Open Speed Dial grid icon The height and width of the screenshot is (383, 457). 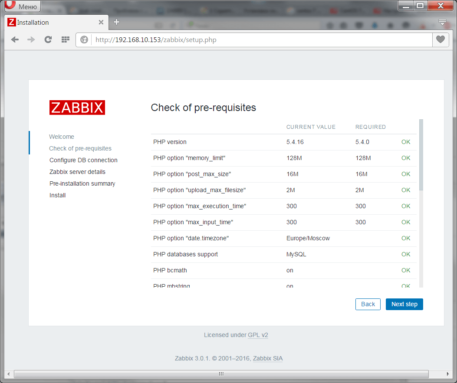pyautogui.click(x=66, y=39)
